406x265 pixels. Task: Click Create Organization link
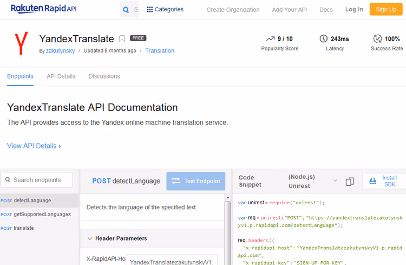pyautogui.click(x=233, y=10)
